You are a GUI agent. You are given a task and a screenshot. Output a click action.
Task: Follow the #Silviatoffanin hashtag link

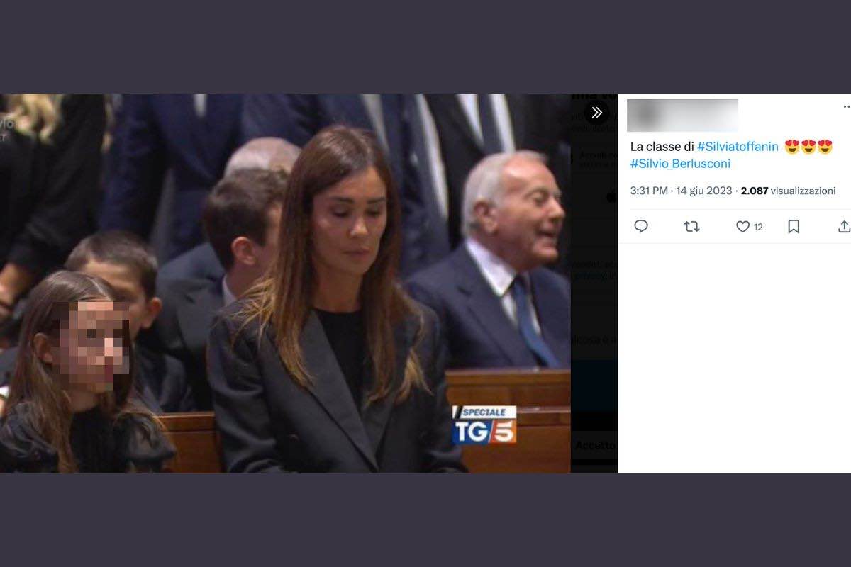tap(738, 147)
